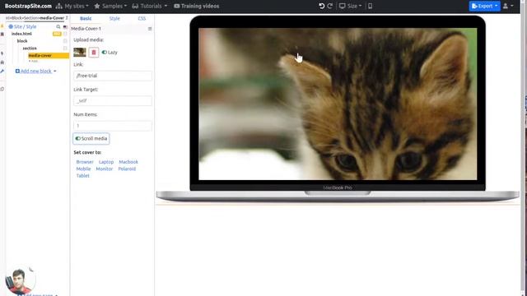
Task: Click the Media-Cover-1 panel title
Action: click(x=86, y=29)
